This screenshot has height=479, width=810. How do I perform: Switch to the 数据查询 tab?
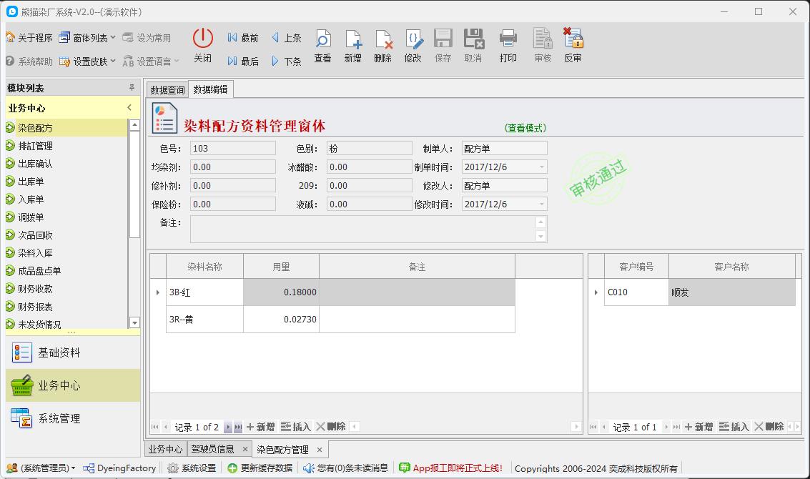point(167,90)
